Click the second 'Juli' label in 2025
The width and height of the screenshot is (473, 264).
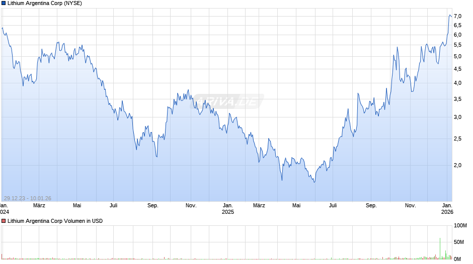point(333,206)
